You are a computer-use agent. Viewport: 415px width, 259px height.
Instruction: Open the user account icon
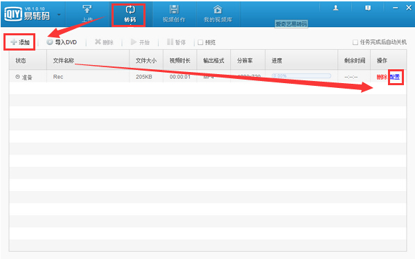pos(335,8)
